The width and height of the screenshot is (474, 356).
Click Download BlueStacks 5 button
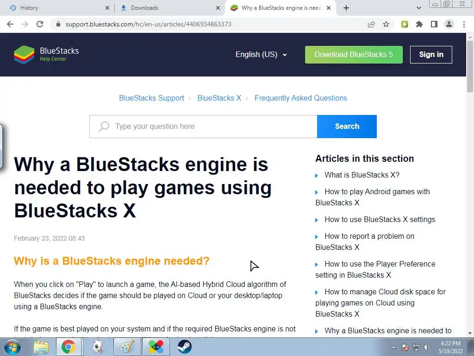[x=354, y=55]
